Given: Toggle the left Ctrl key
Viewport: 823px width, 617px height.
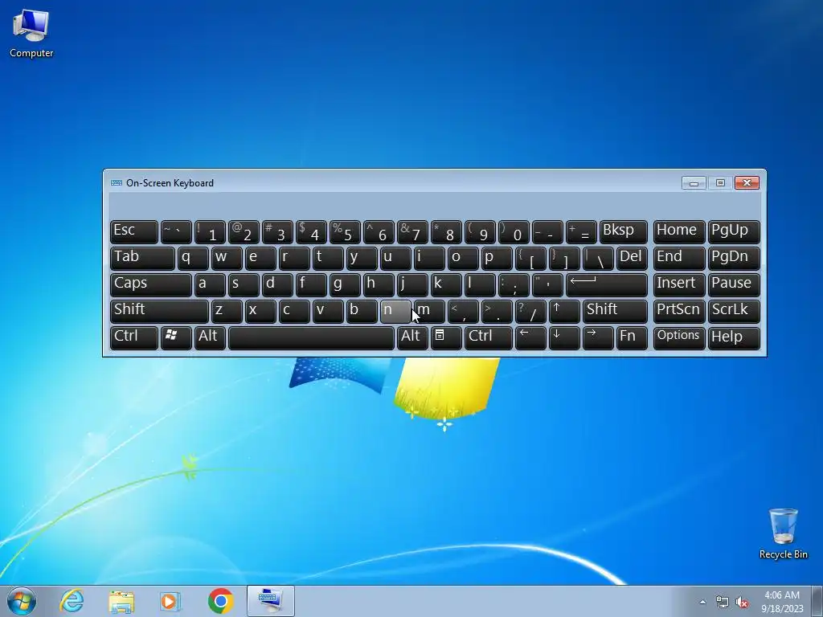Looking at the screenshot, I should click(x=134, y=338).
